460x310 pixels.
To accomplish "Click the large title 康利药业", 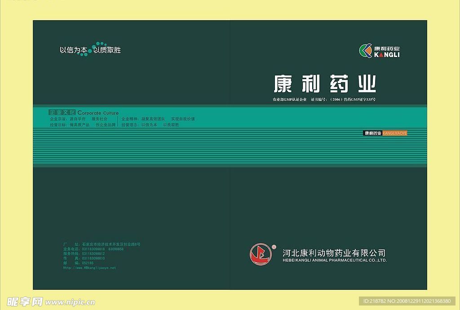I will (x=325, y=83).
